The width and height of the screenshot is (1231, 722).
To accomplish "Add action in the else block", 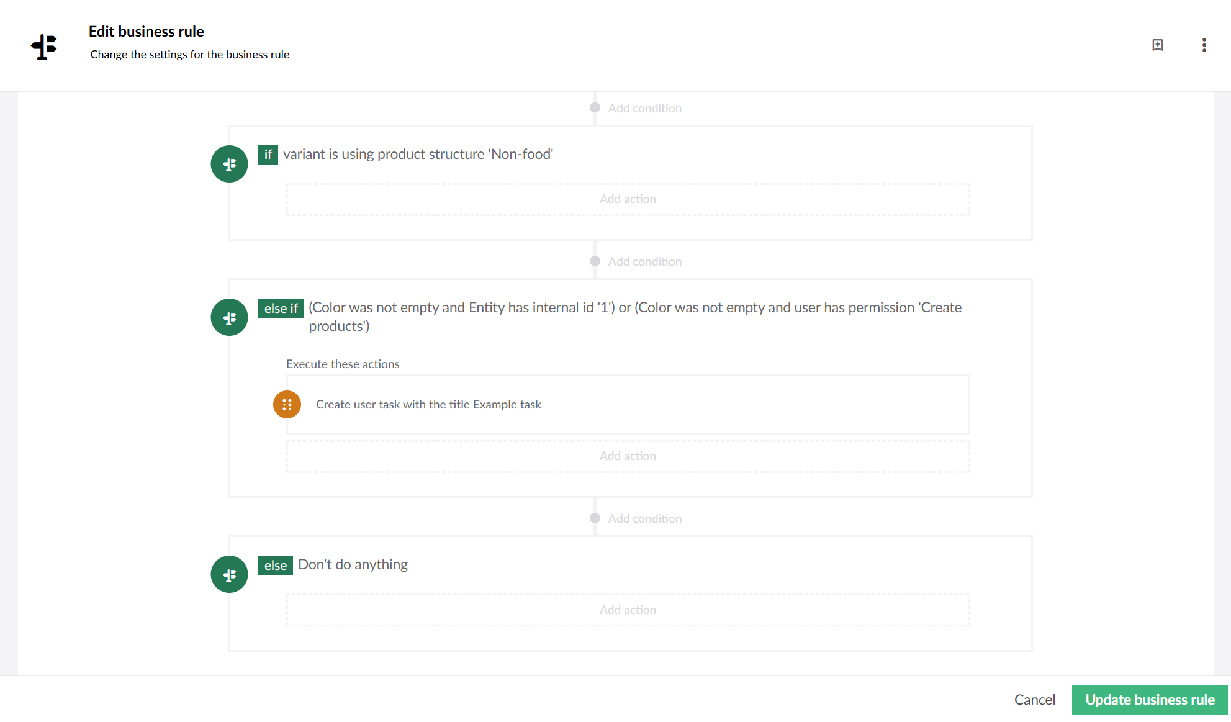I will pyautogui.click(x=628, y=610).
